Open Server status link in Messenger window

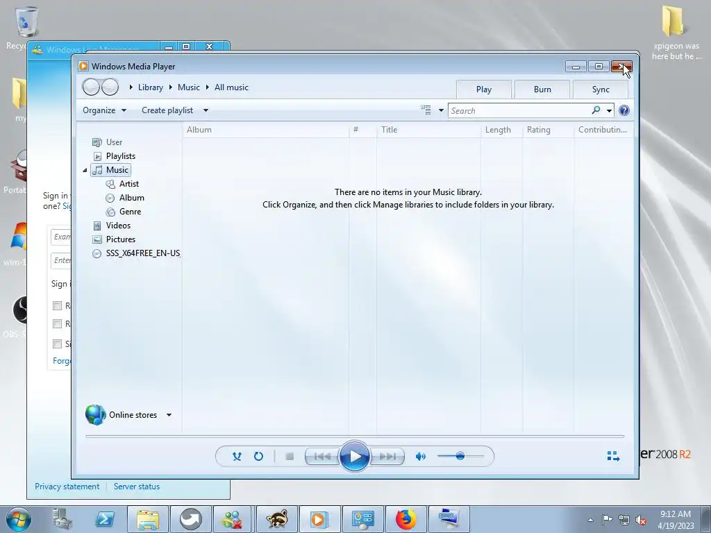(137, 487)
